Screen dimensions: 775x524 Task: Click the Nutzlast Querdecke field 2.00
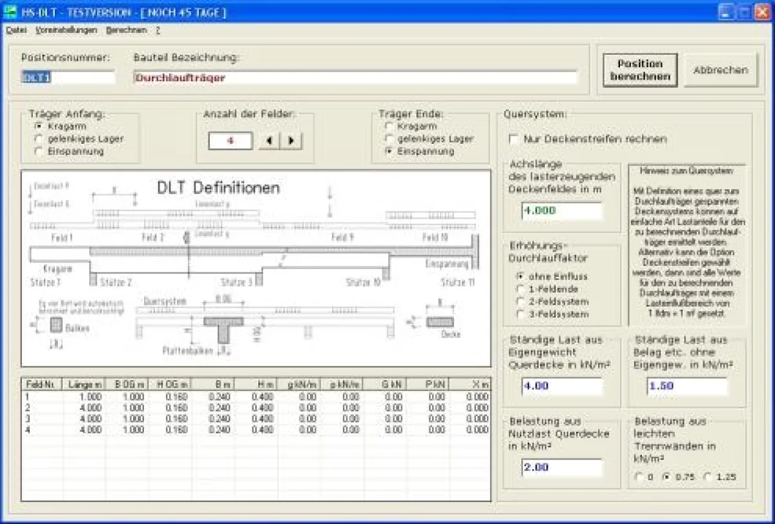click(x=561, y=467)
